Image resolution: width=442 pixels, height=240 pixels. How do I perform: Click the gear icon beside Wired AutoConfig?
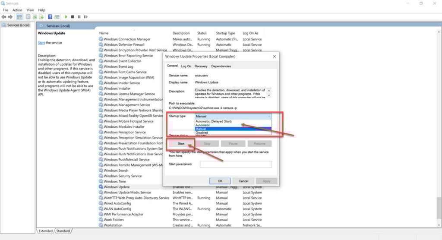pyautogui.click(x=101, y=203)
